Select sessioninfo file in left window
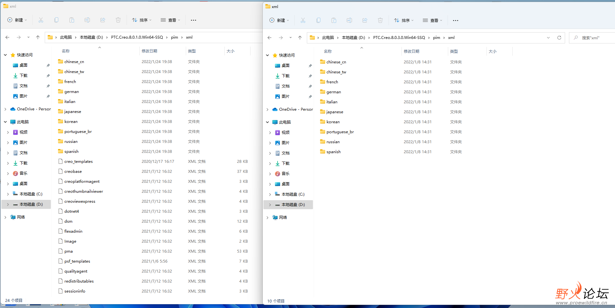Viewport: 615px width, 308px height. 75,291
